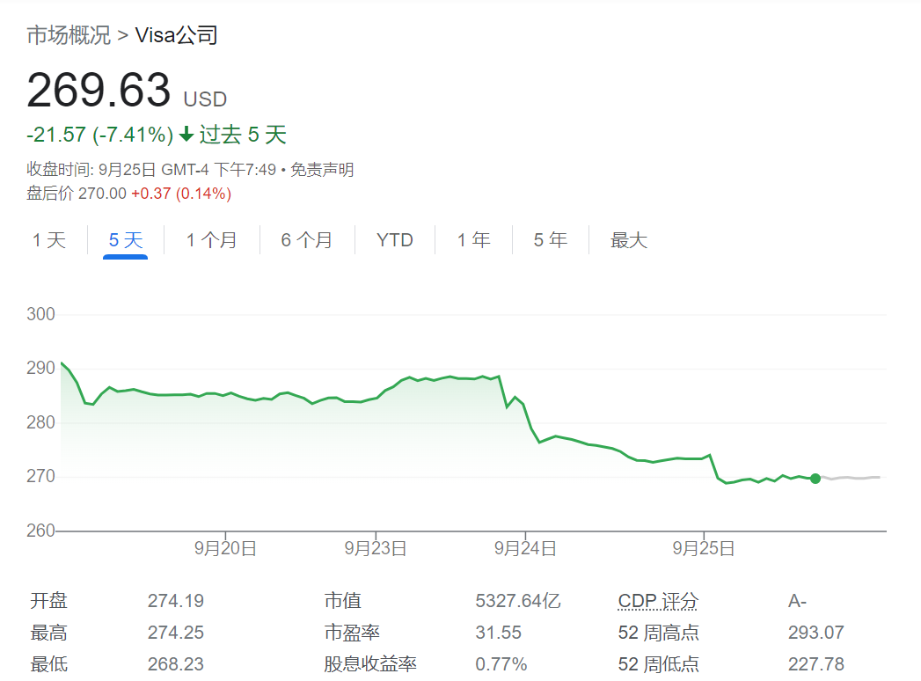Click the CDP 评分 label link
The height and width of the screenshot is (681, 921).
[x=658, y=601]
